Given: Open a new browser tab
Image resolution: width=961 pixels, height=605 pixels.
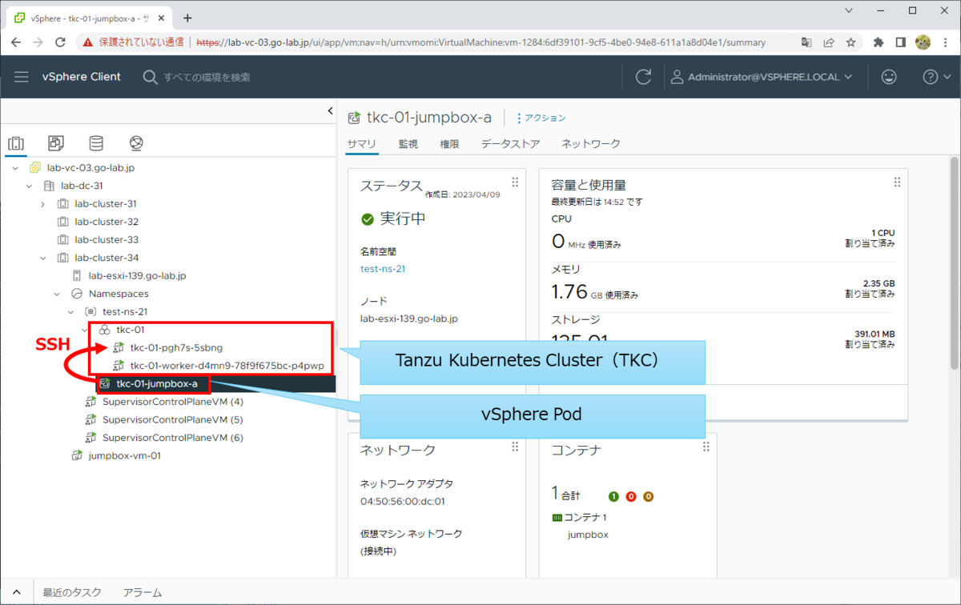Looking at the screenshot, I should pos(187,18).
